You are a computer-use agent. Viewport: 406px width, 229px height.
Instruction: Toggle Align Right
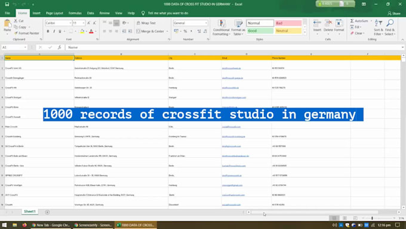click(116, 31)
